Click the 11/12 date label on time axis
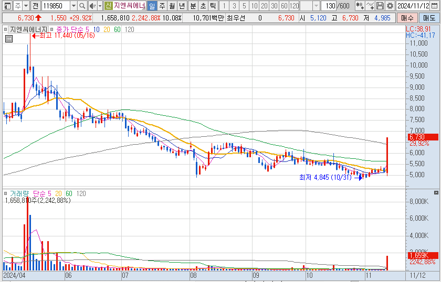 (x=418, y=275)
